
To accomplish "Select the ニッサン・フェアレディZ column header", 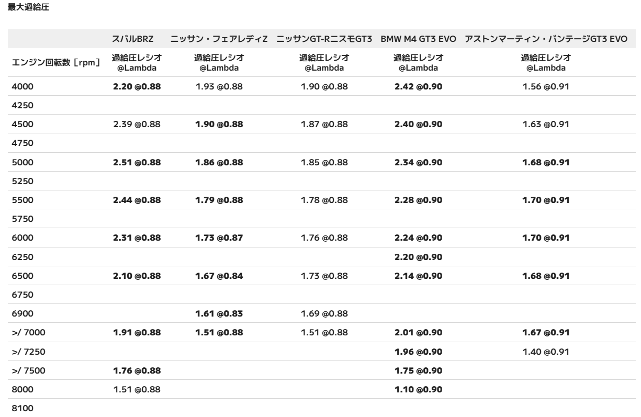I will [x=219, y=39].
